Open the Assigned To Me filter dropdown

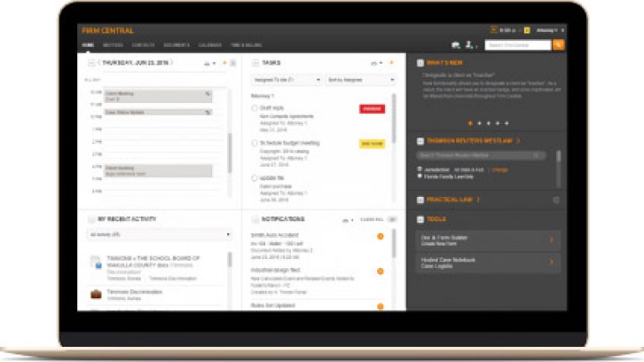coord(287,80)
